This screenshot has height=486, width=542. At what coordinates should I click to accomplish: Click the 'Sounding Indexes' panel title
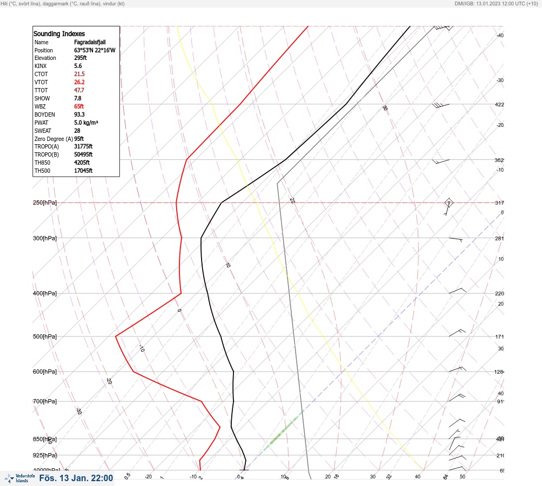[x=59, y=34]
